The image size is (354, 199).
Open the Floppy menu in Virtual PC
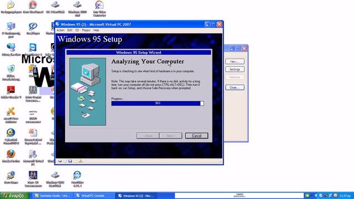[86, 30]
